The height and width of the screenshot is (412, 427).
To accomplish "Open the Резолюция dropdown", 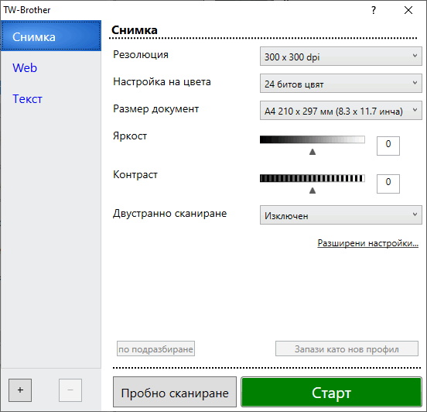I will [x=341, y=57].
